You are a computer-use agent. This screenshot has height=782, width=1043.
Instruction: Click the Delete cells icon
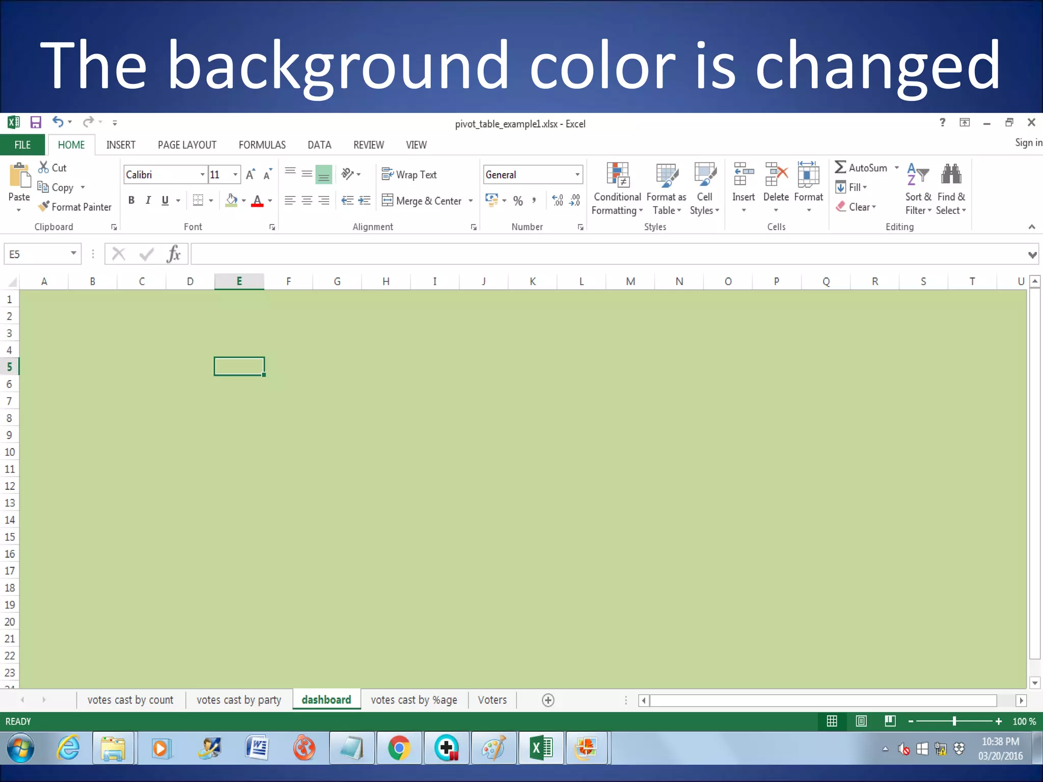pos(776,175)
